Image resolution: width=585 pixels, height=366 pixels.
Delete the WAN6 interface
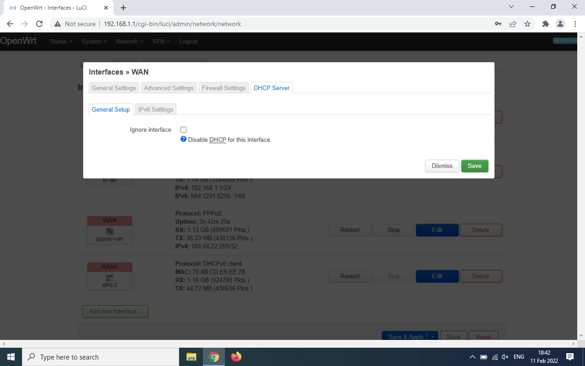point(481,276)
